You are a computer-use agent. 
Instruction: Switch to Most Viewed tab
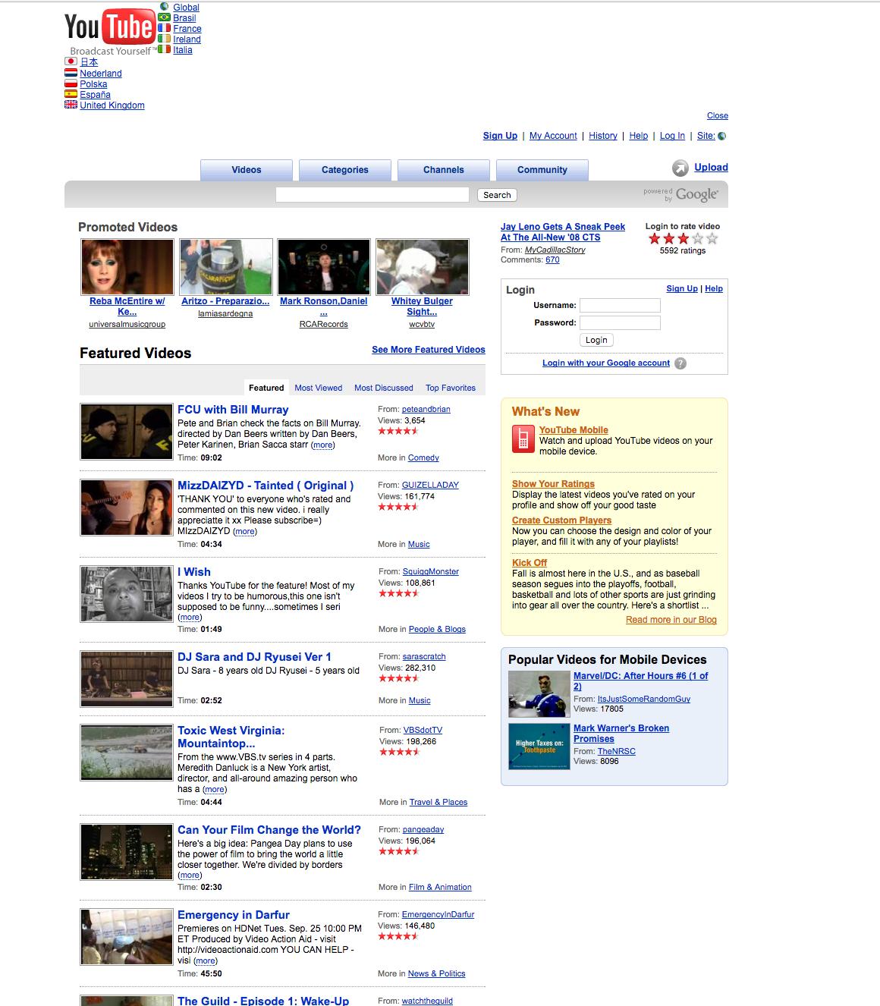319,388
